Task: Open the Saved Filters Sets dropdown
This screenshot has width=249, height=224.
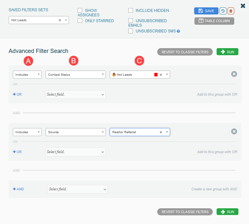Action: [39, 20]
